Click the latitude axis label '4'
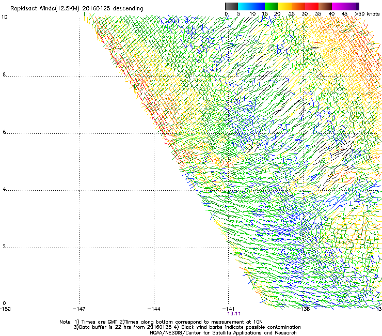The image size is (382, 336). click(x=4, y=189)
